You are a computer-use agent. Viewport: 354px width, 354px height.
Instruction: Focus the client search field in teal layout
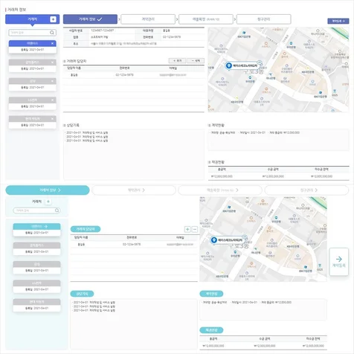click(x=36, y=210)
